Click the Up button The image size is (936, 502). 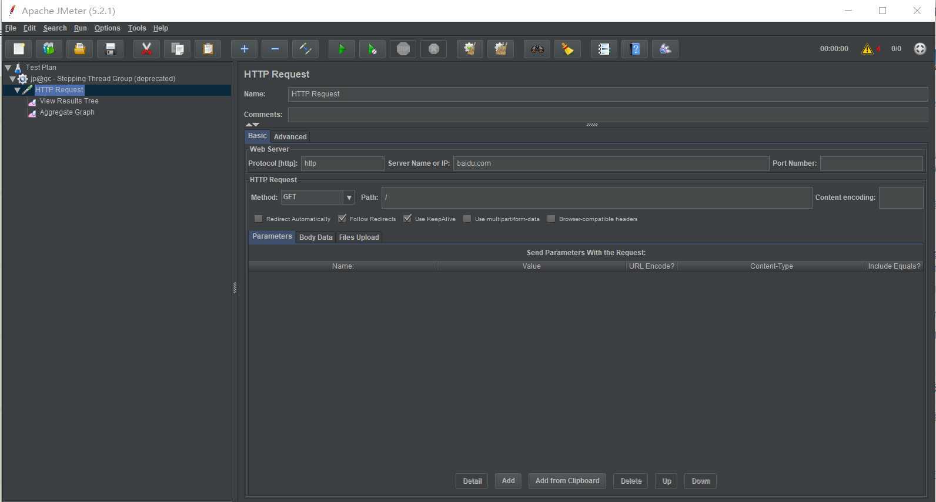point(667,481)
